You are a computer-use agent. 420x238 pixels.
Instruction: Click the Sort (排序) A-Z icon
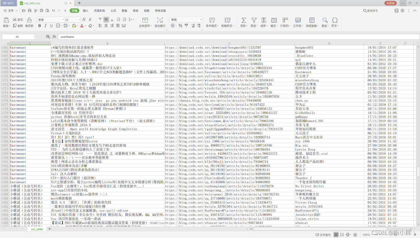click(264, 20)
